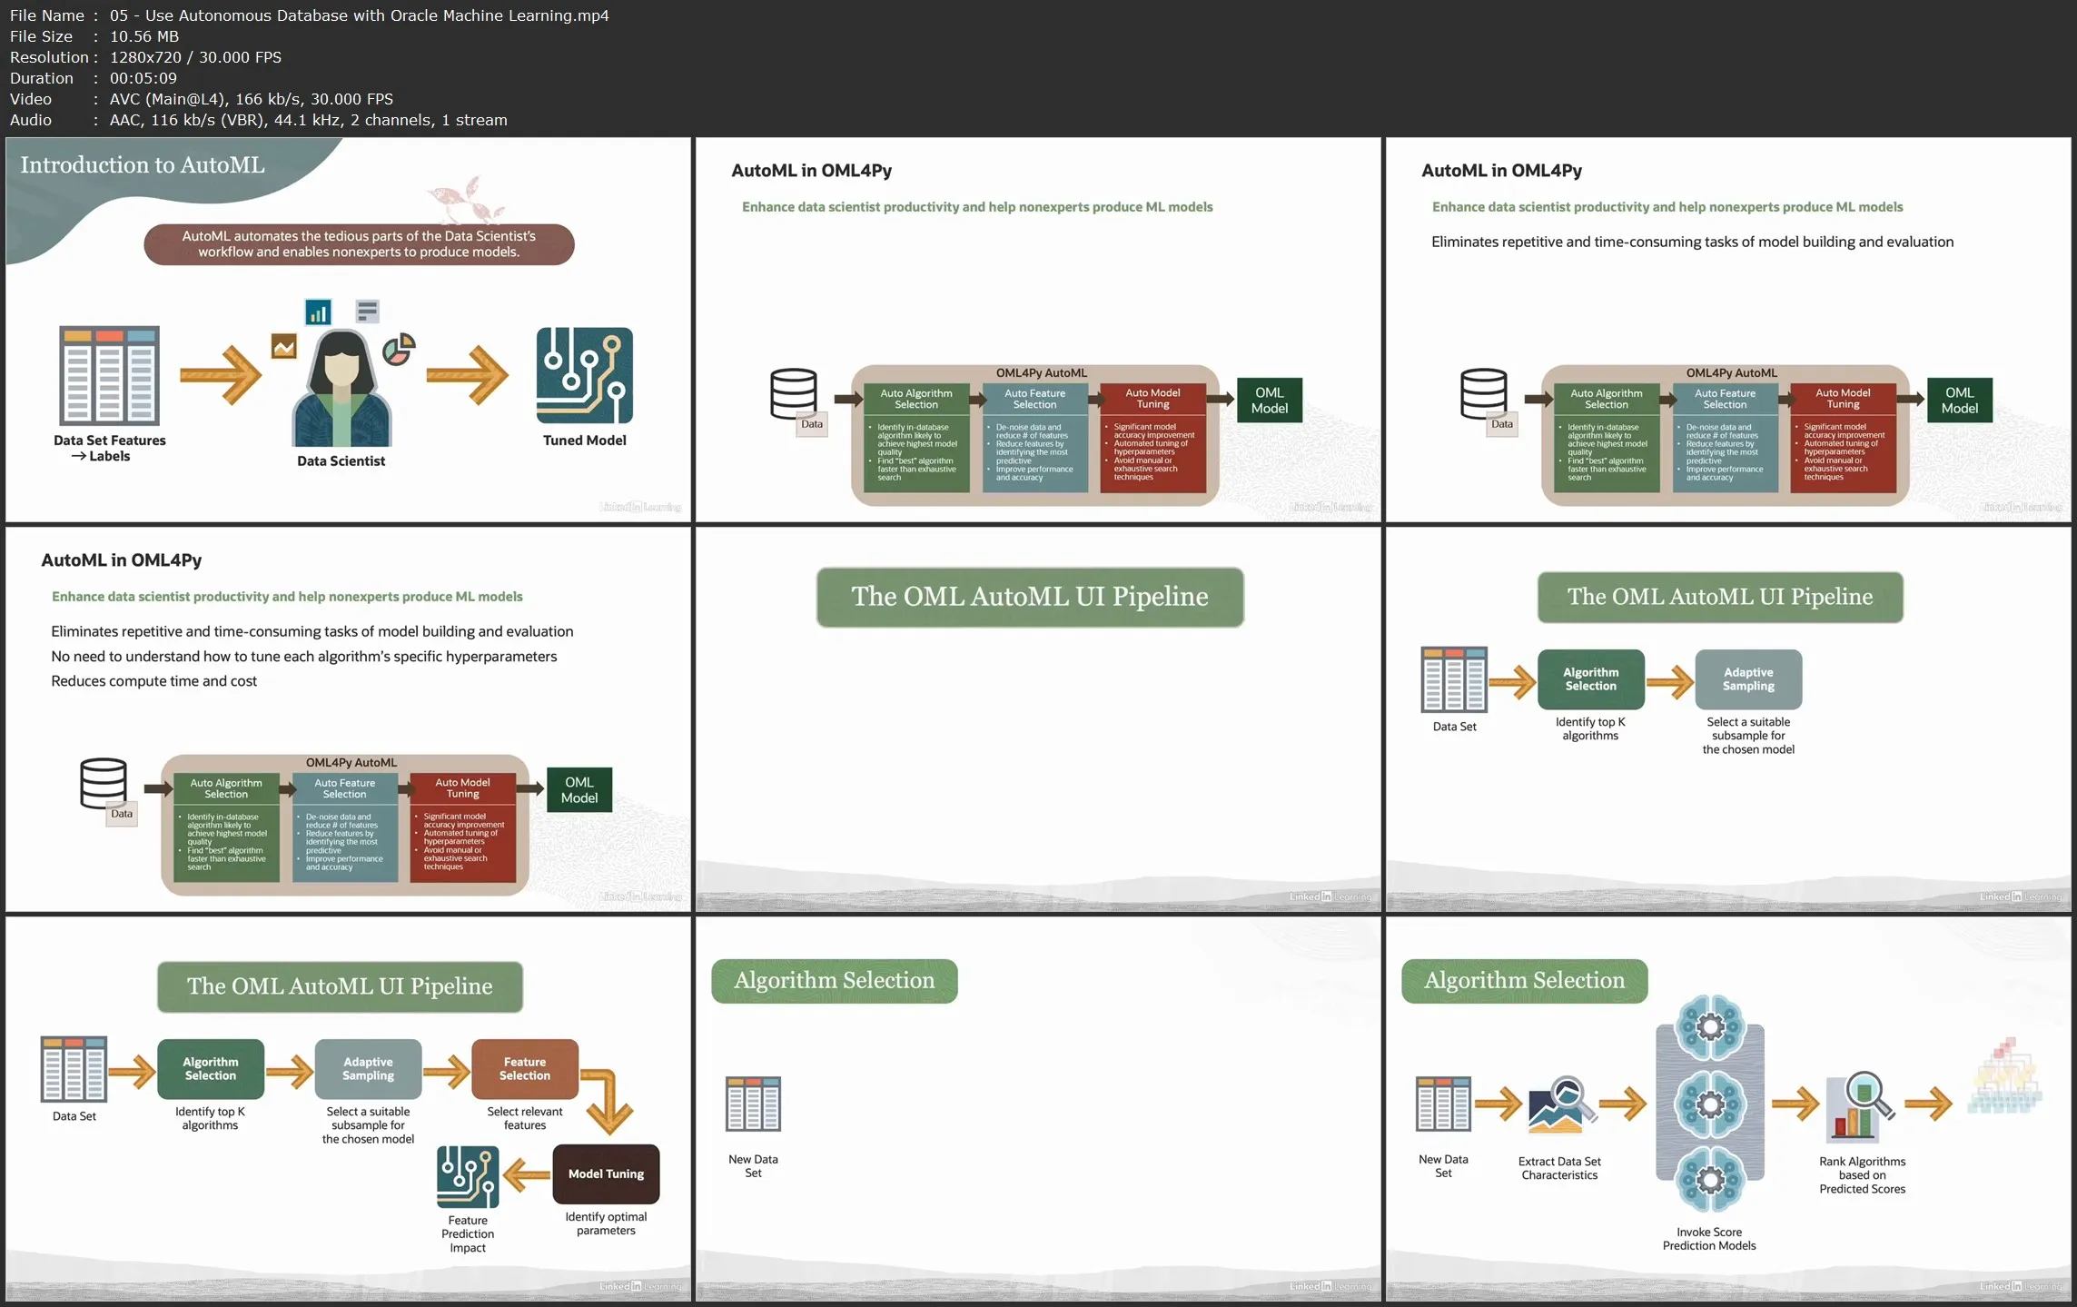Click the File Name line in the header
The image size is (2077, 1307).
[x=310, y=15]
